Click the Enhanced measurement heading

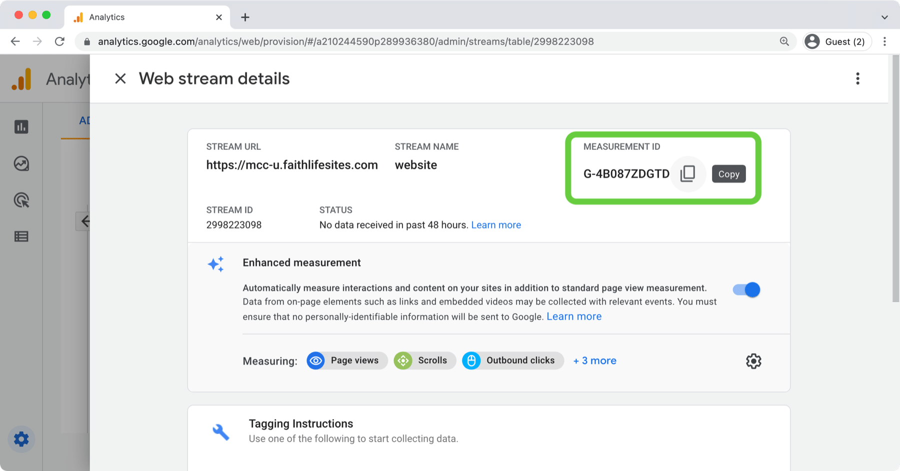301,263
